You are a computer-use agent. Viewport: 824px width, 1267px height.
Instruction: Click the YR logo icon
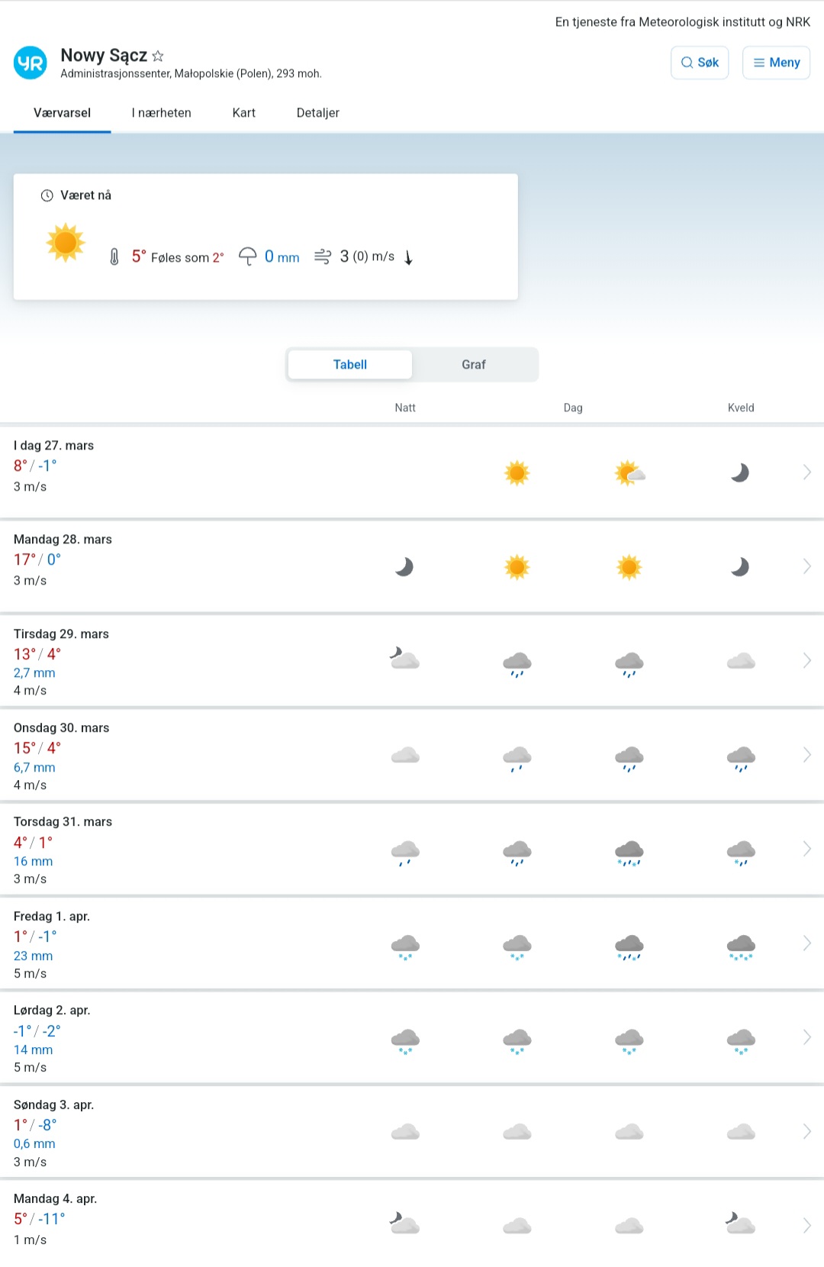coord(31,63)
